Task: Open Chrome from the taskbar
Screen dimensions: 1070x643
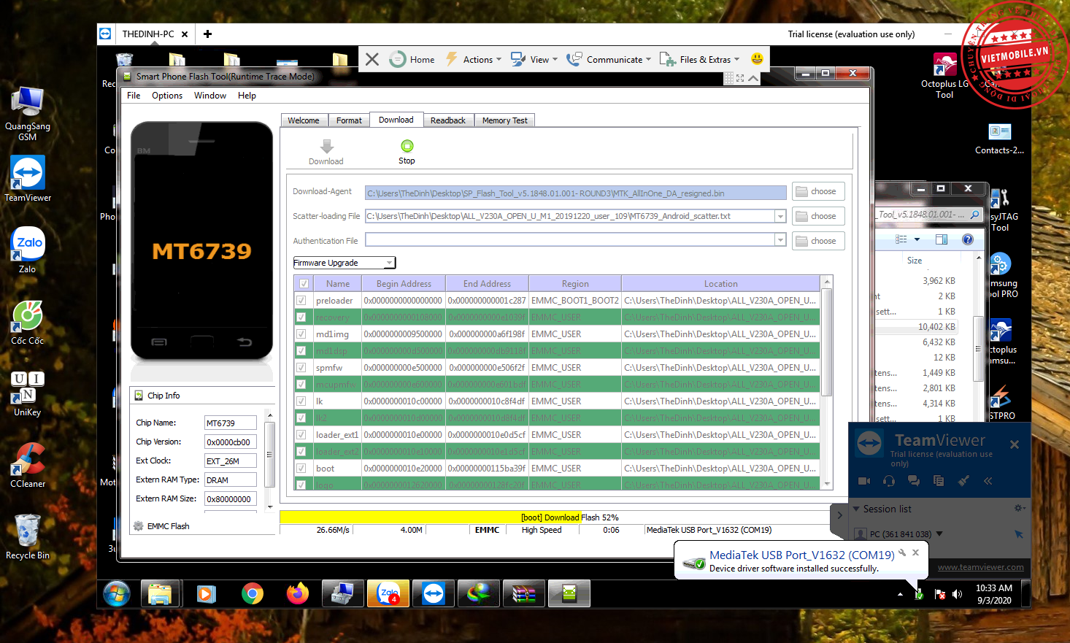Action: 253,594
